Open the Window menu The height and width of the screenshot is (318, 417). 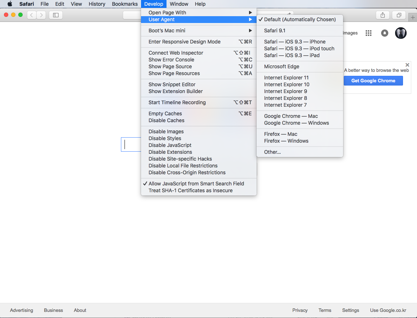coord(179,4)
